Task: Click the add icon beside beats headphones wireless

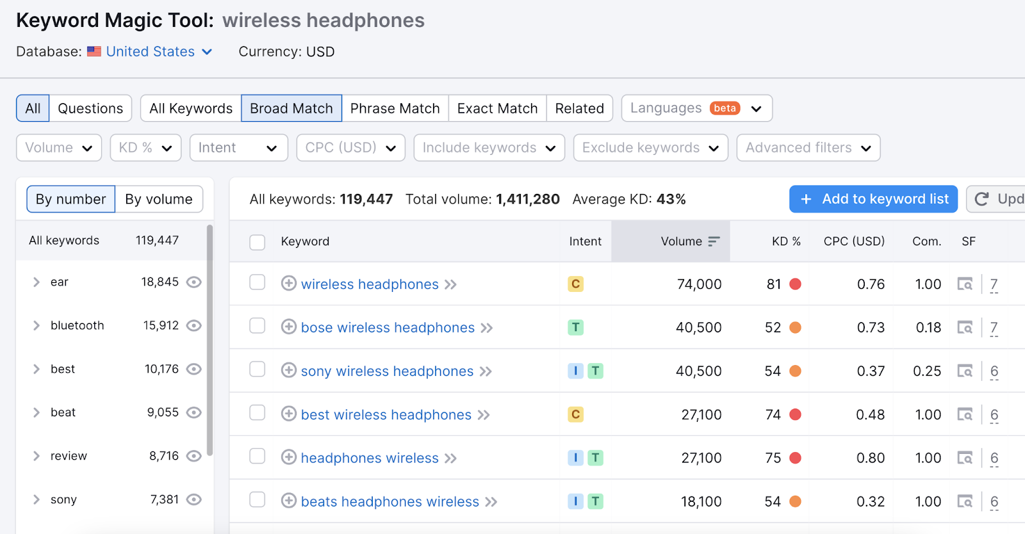Action: (289, 501)
